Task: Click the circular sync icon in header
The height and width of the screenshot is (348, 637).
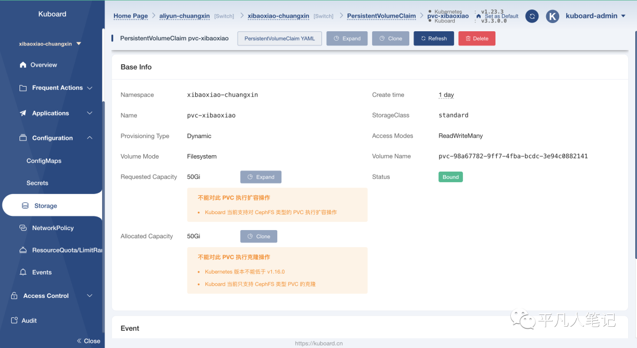Action: pos(532,16)
